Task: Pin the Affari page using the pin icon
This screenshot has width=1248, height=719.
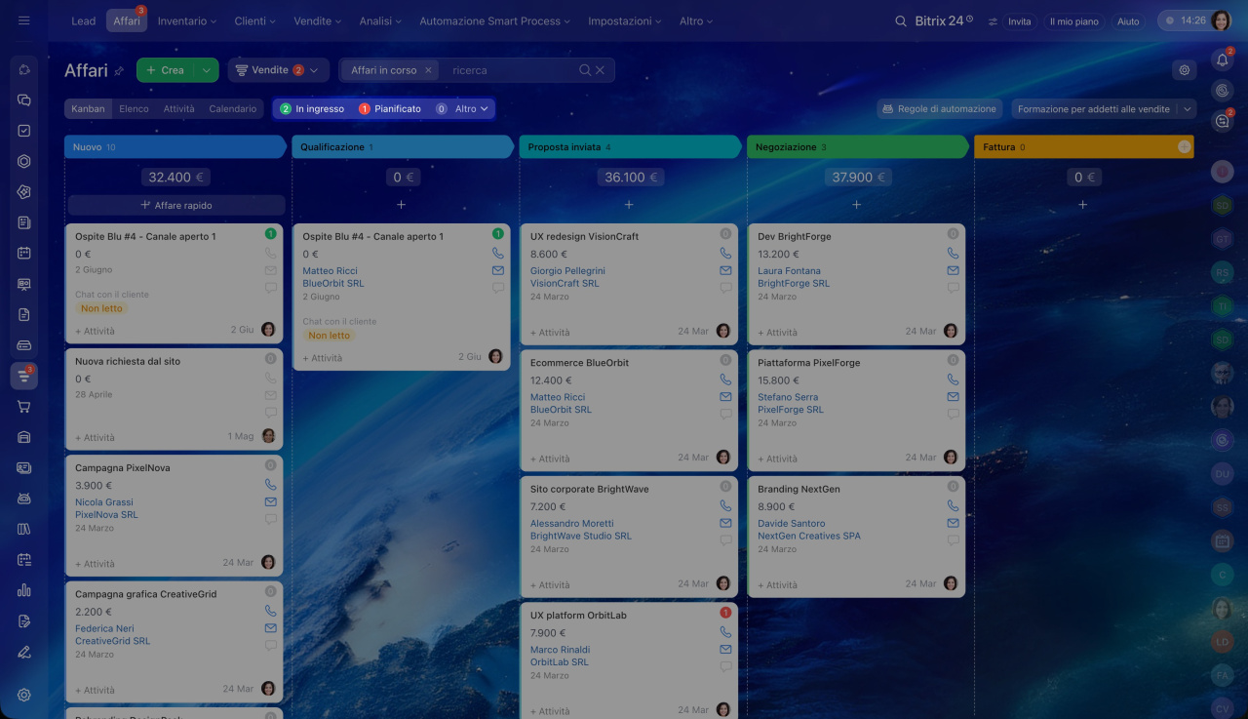Action: pyautogui.click(x=119, y=71)
